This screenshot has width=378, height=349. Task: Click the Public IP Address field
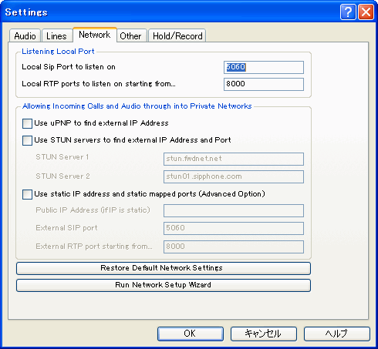(234, 210)
